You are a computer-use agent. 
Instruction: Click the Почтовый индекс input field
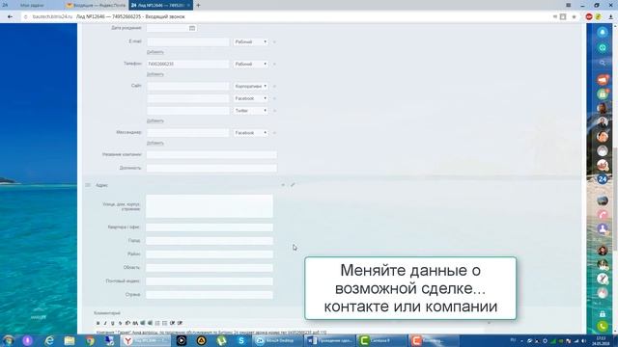(x=210, y=281)
